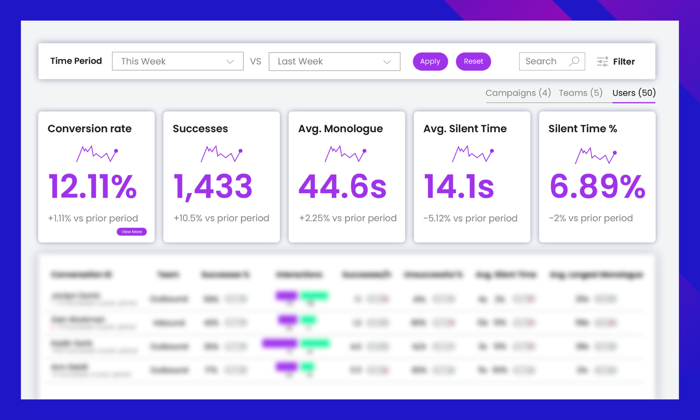Screen dimensions: 700x420
Task: Click the Silent Time % sparkline chart
Action: (596, 155)
